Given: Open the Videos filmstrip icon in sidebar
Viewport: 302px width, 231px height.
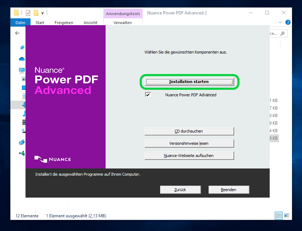Looking at the screenshot, I should pyautogui.click(x=24, y=122).
